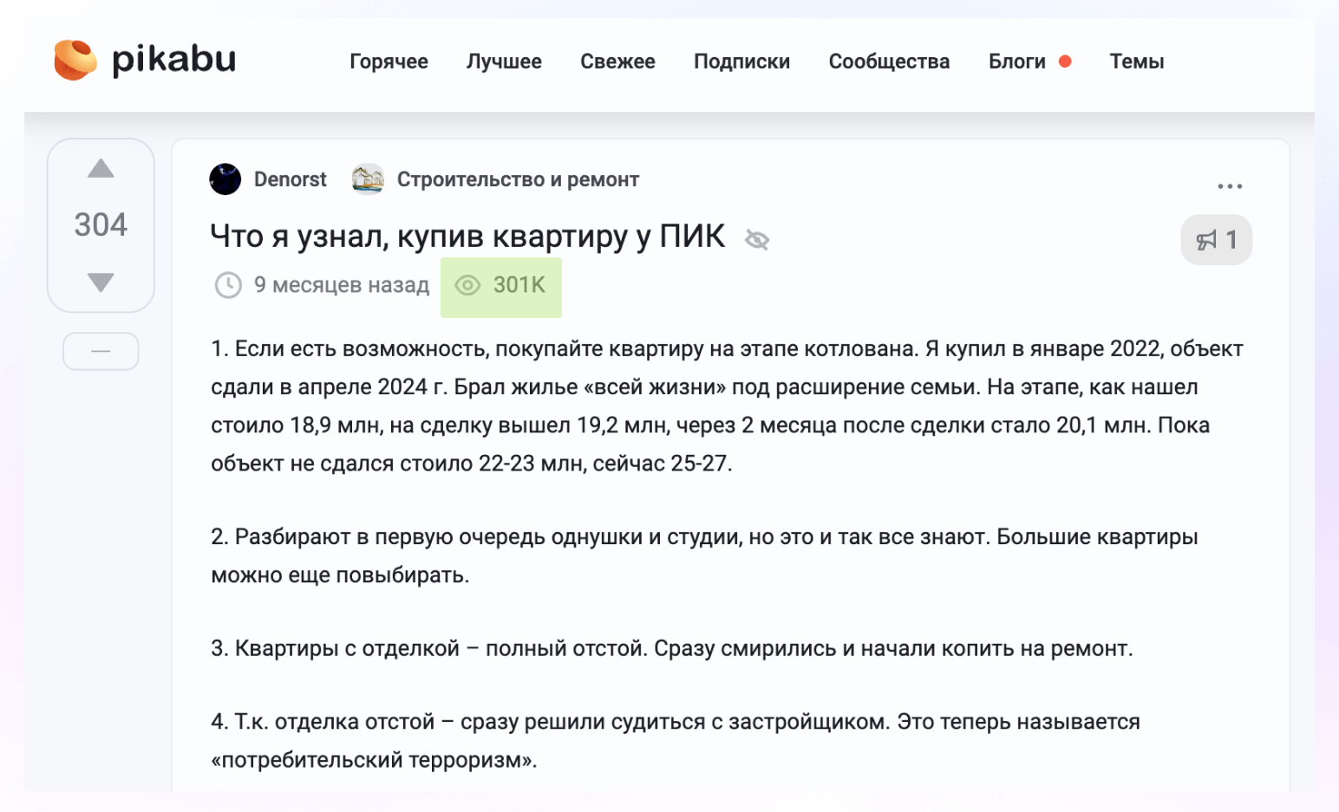
Task: Click the paragraph starting with 4. Т.к. отделка отстой
Action: (x=676, y=740)
